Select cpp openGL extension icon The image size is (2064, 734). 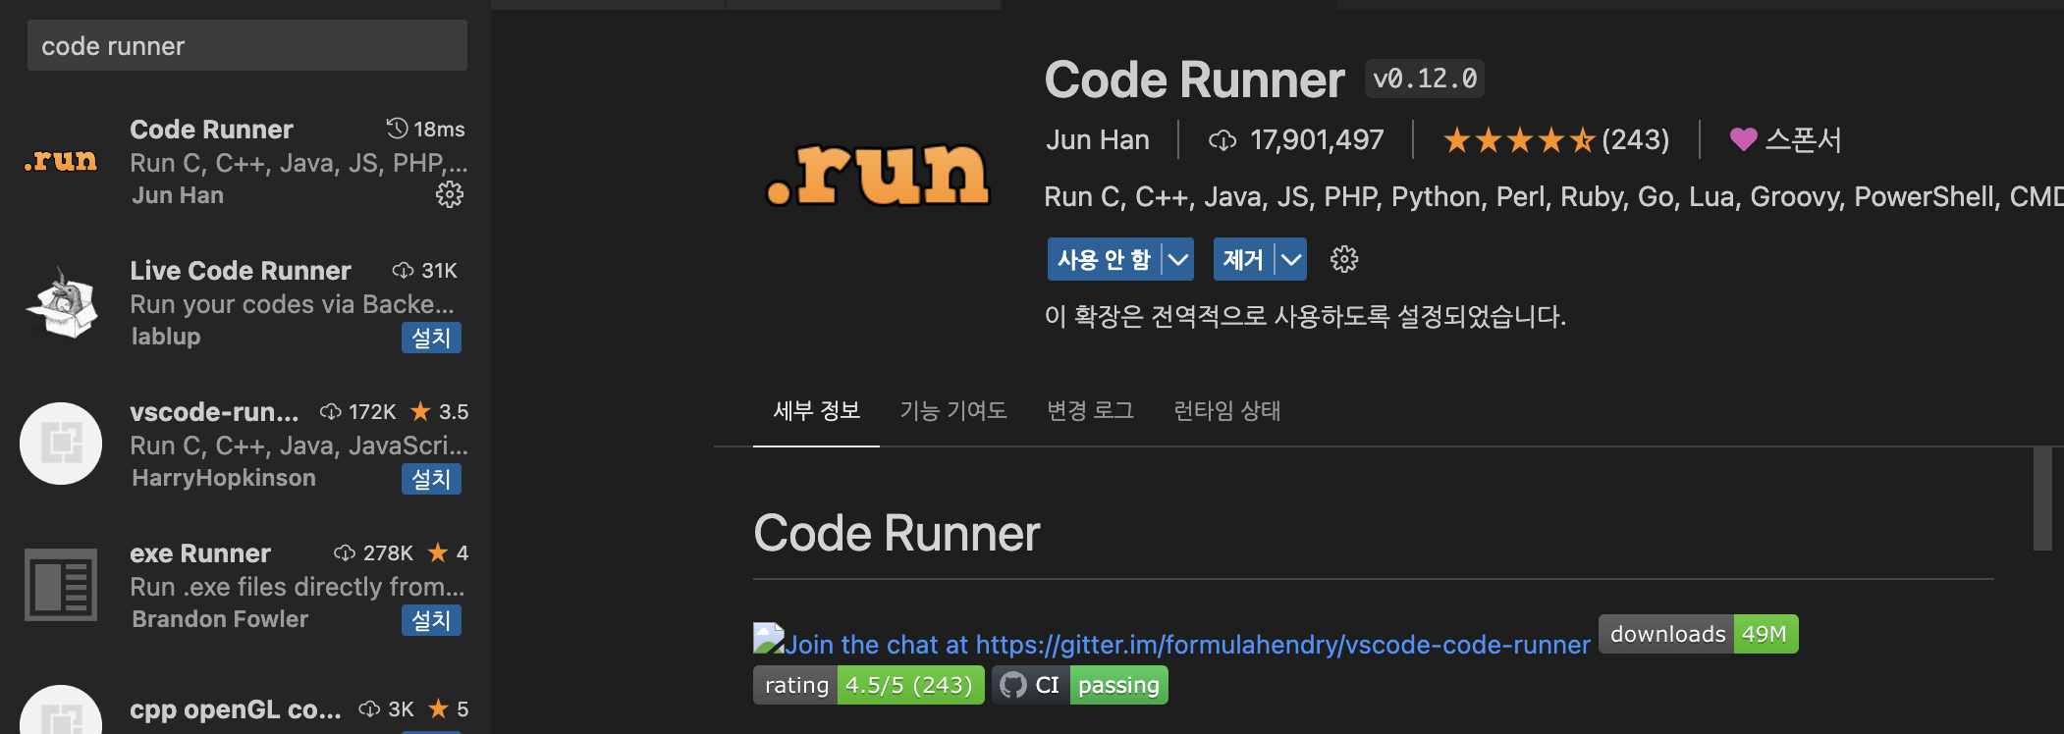tap(61, 710)
